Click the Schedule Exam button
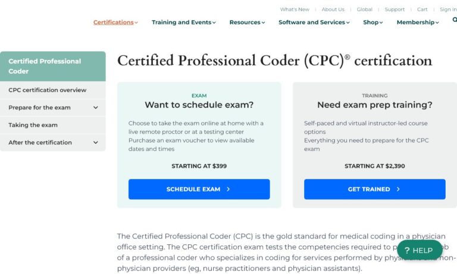Screen dimensions: 457x274 [199, 189]
